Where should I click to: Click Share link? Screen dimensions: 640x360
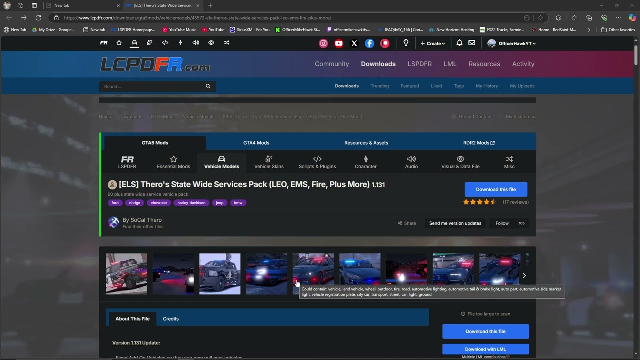point(407,223)
